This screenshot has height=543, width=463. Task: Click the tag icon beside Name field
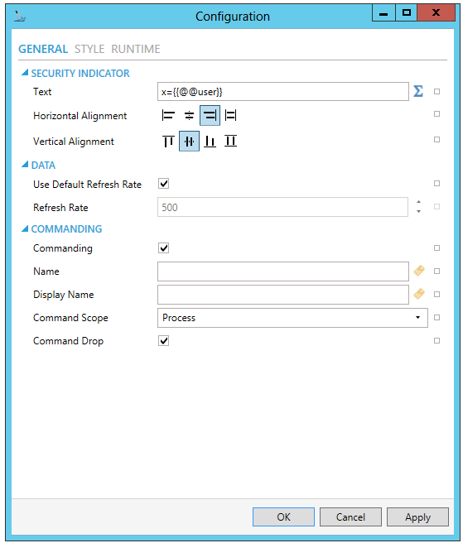click(419, 271)
